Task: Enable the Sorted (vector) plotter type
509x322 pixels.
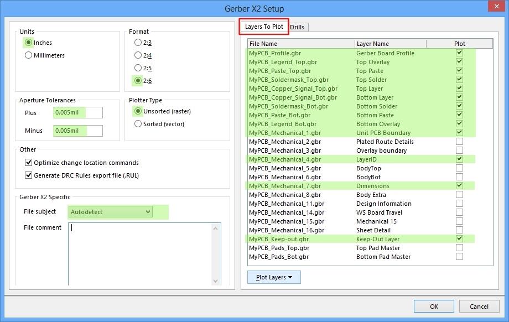Action: tap(138, 124)
